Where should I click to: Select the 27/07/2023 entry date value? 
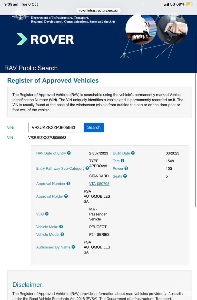pyautogui.click(x=98, y=153)
